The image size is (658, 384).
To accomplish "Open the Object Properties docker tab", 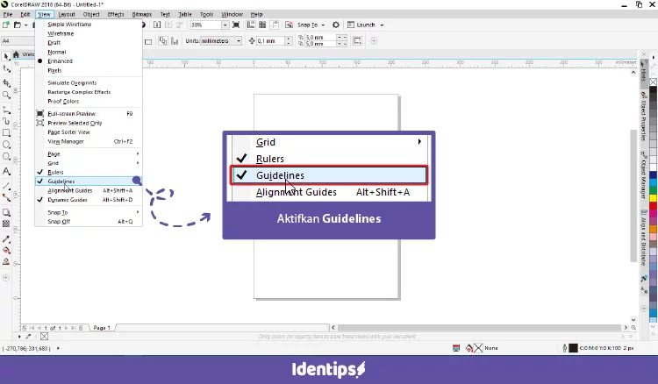I will pyautogui.click(x=643, y=117).
